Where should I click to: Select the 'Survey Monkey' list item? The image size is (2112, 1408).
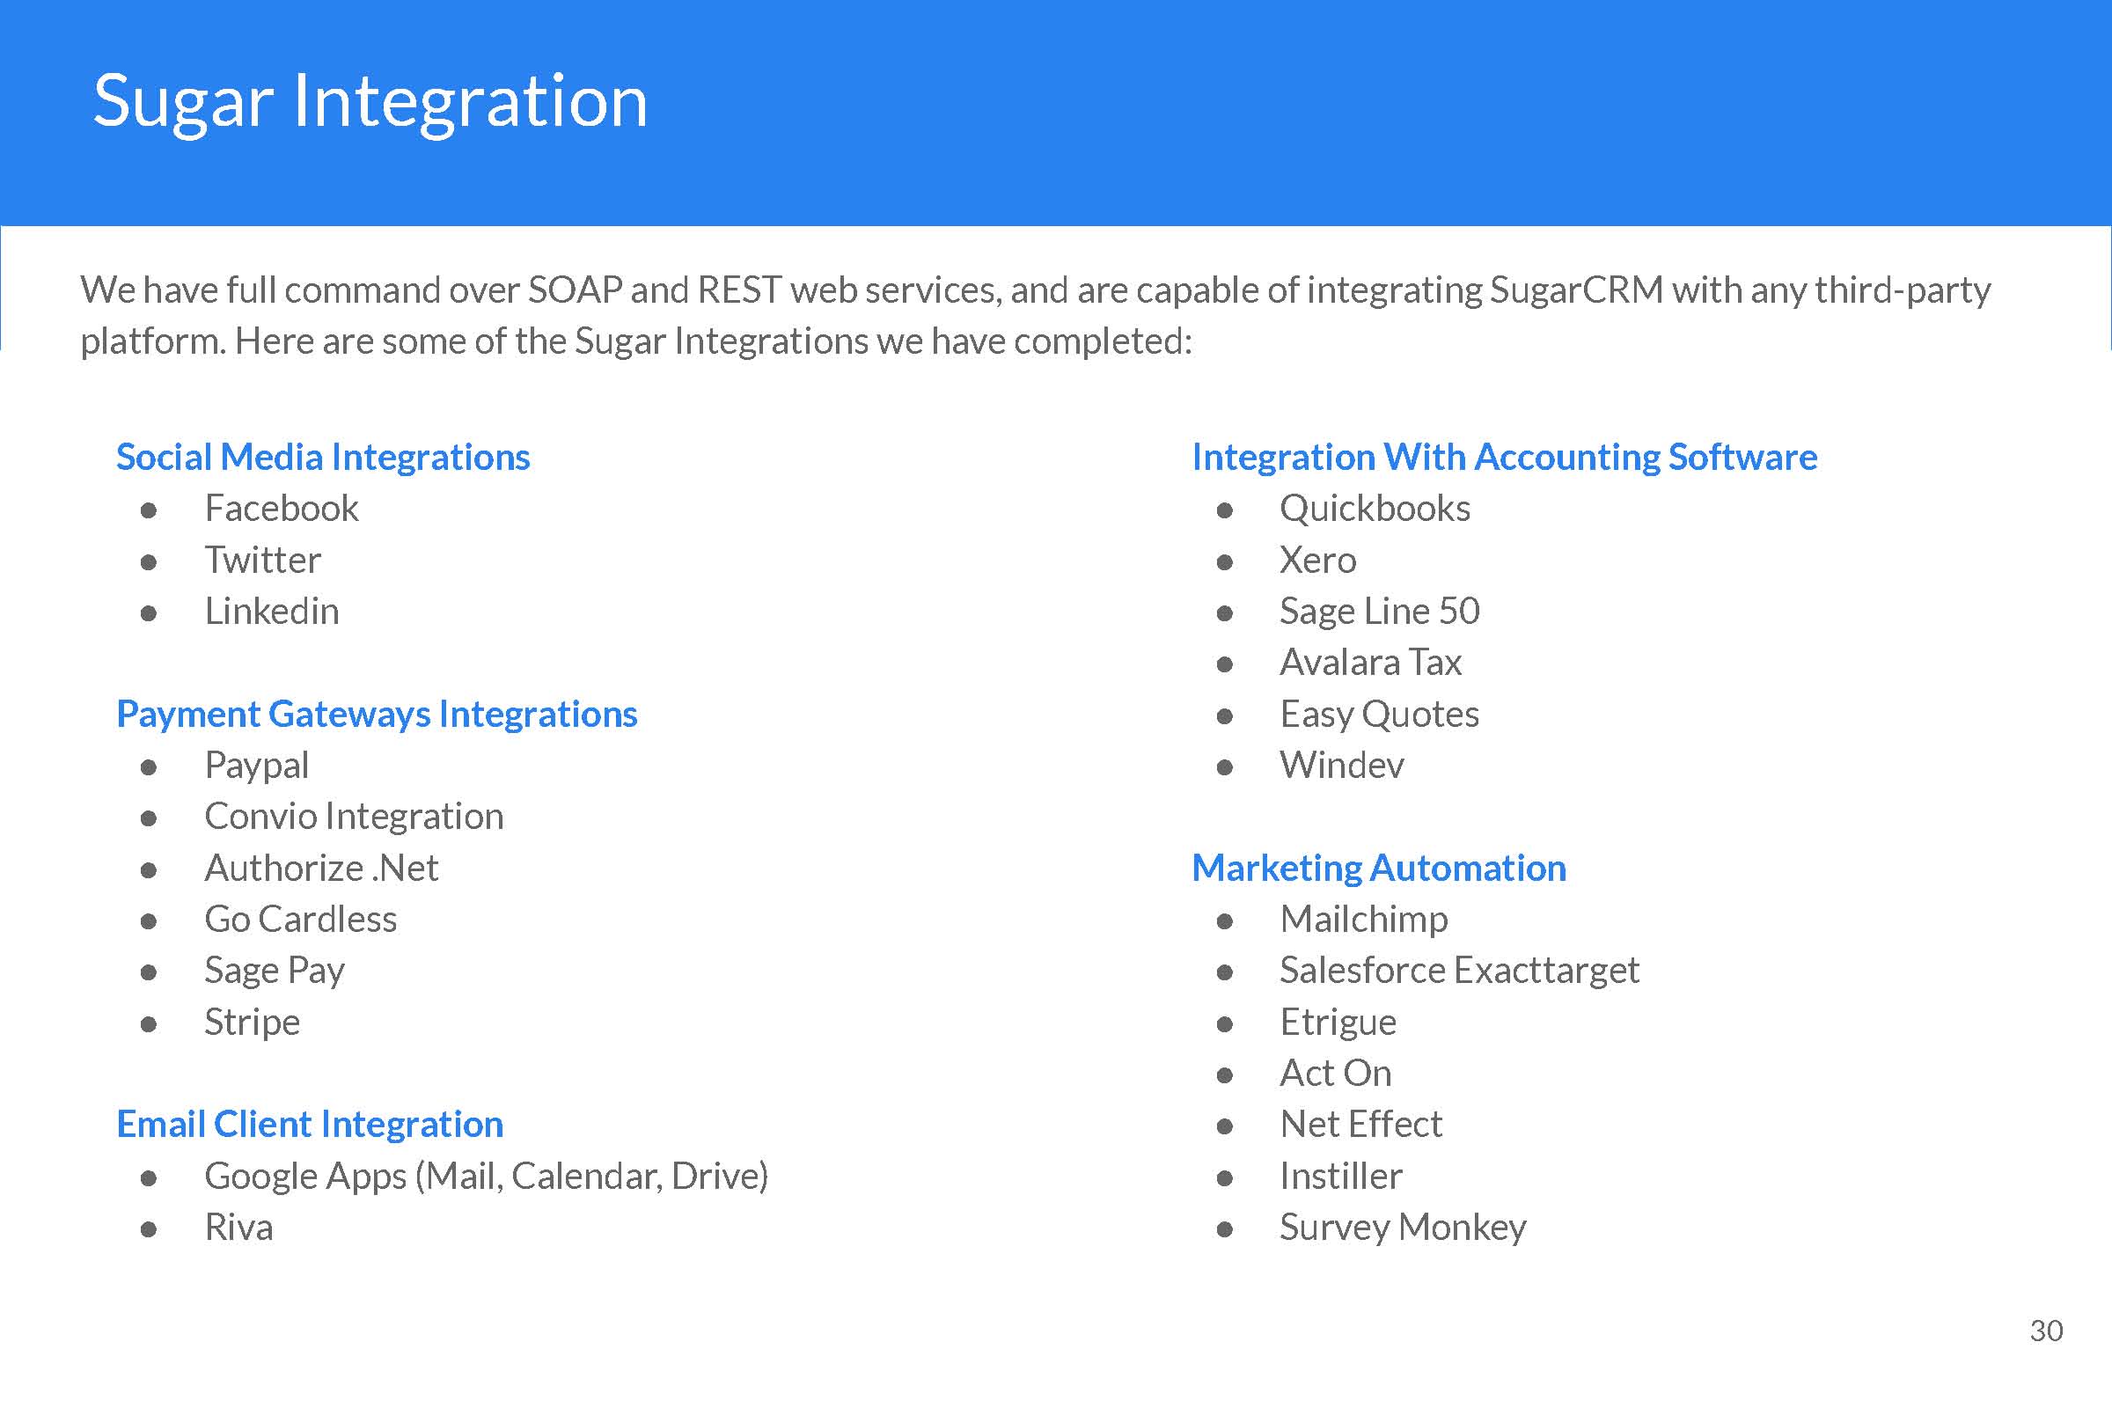pyautogui.click(x=1403, y=1228)
